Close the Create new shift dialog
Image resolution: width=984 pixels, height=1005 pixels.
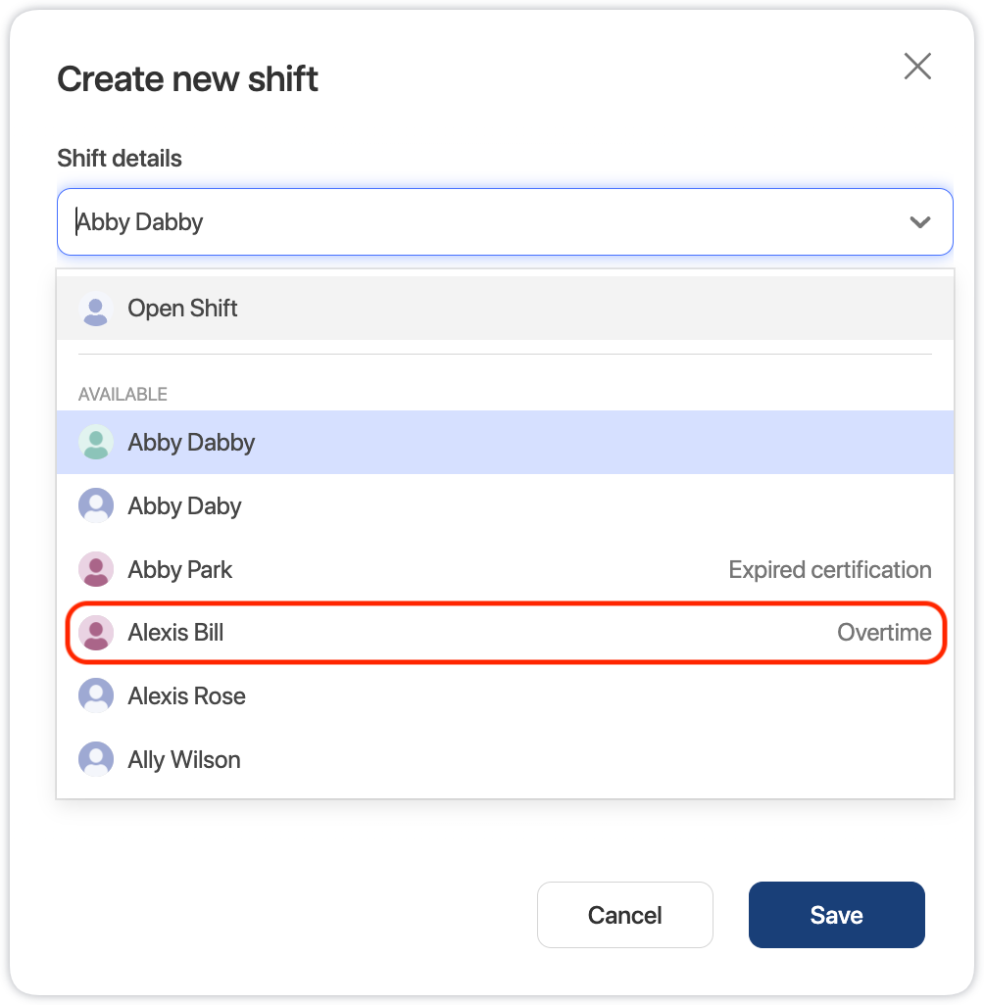click(917, 66)
